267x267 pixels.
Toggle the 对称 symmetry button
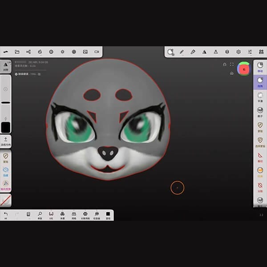pos(6,67)
